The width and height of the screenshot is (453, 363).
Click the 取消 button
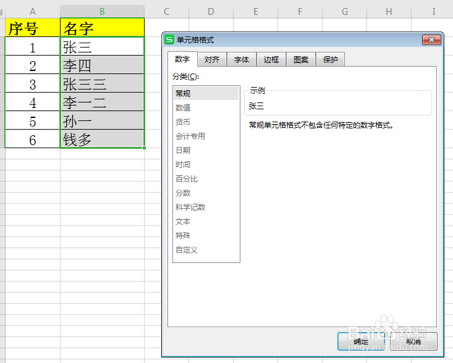click(x=413, y=341)
